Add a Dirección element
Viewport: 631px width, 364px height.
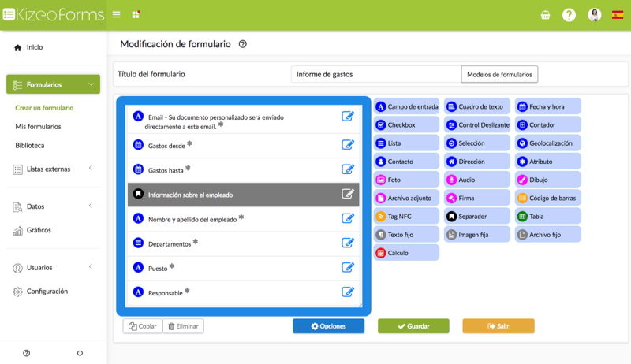click(477, 162)
